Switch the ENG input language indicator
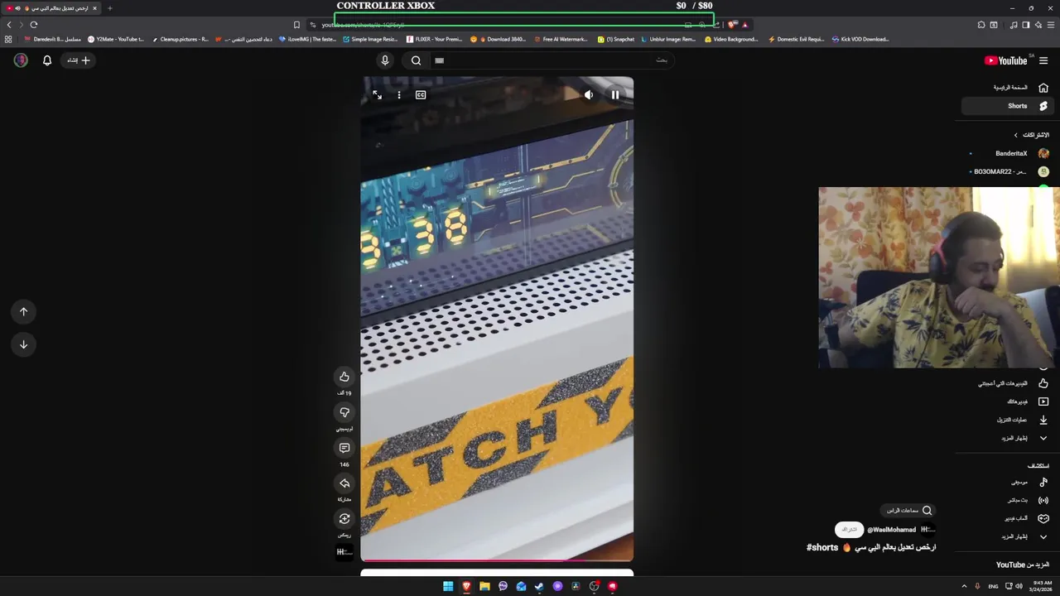The image size is (1060, 596). pyautogui.click(x=993, y=586)
